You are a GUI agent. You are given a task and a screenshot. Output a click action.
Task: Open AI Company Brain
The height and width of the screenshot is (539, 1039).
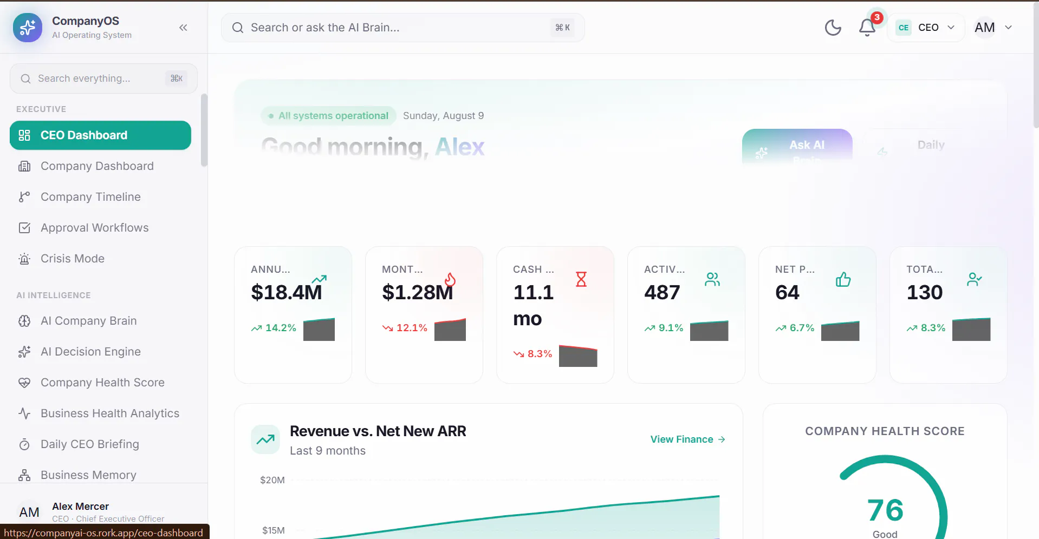(x=100, y=321)
